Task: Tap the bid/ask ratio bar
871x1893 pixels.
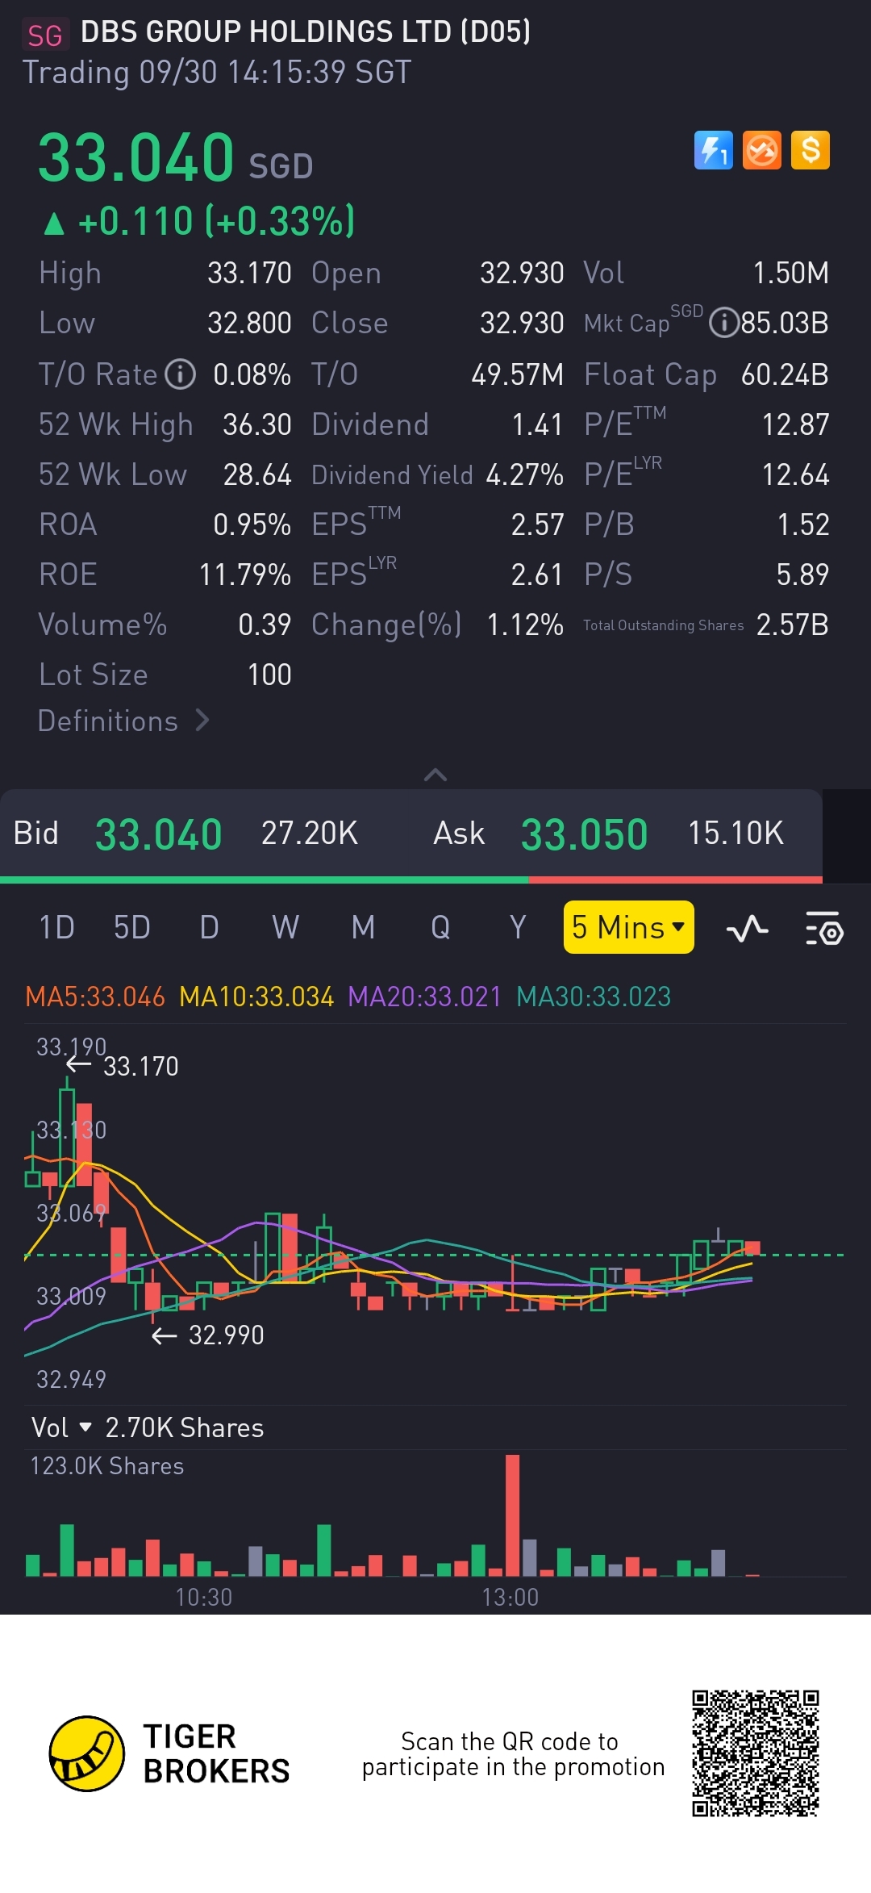Action: point(411,880)
